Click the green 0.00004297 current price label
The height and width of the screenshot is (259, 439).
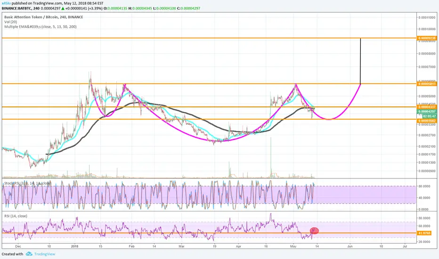click(427, 112)
